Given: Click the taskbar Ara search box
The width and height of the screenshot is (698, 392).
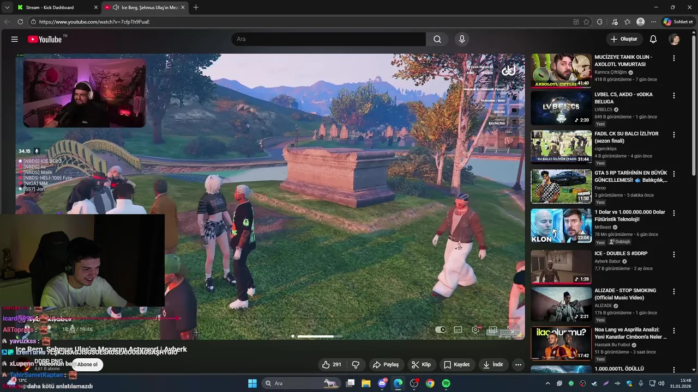Looking at the screenshot, I should click(301, 383).
